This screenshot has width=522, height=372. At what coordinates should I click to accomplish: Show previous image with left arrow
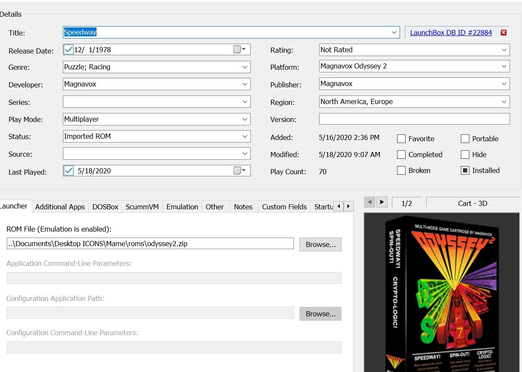click(370, 202)
